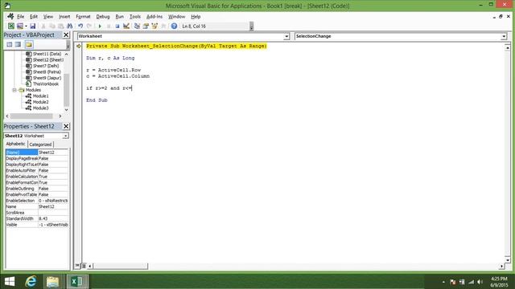515x289 pixels.
Task: Click the EnableCalculation True value cell
Action: 53,177
